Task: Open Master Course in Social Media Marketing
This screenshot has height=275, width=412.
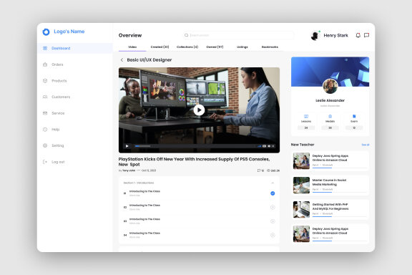Action: [x=330, y=185]
